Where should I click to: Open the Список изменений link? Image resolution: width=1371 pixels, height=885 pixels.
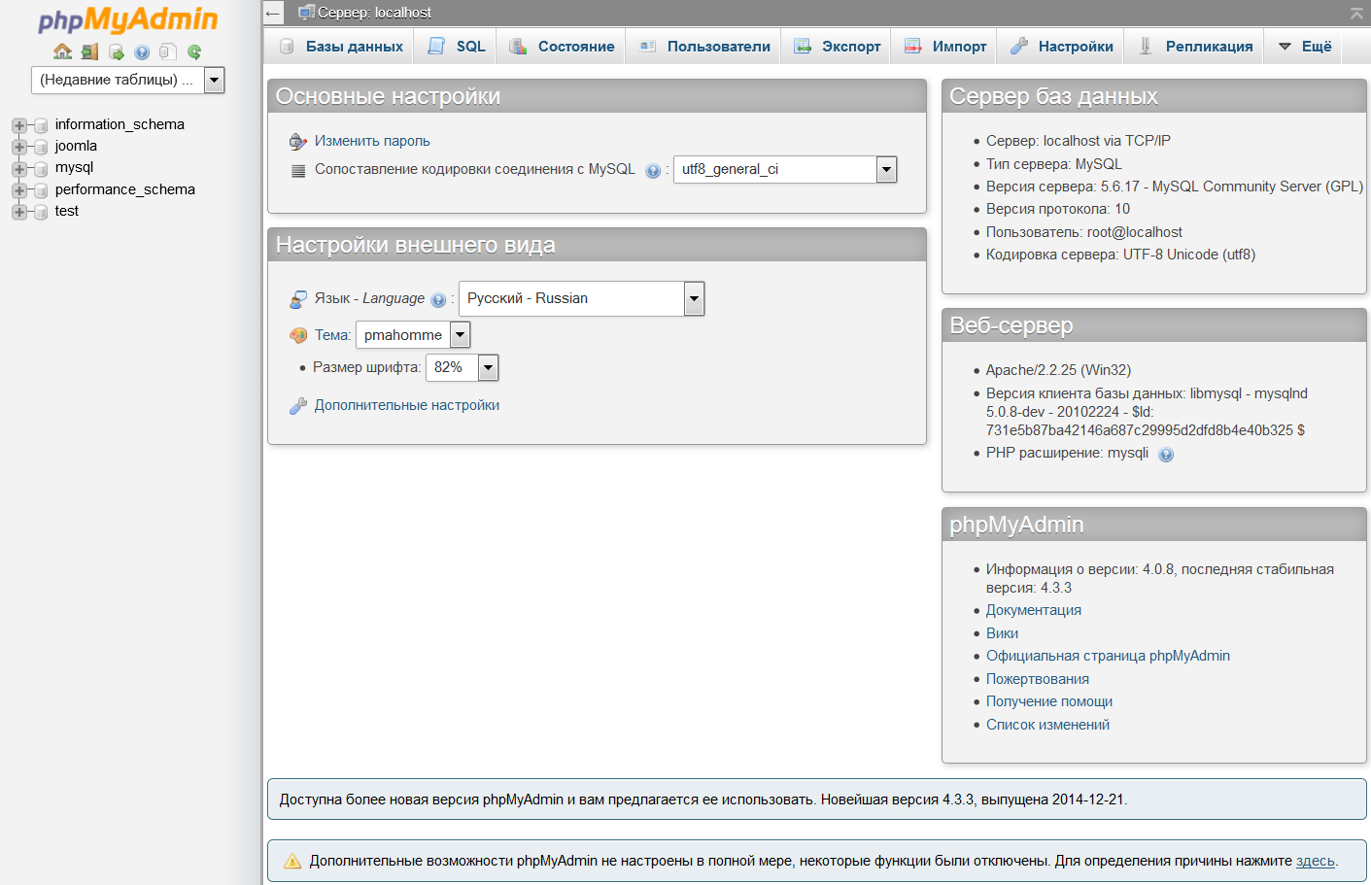pyautogui.click(x=1047, y=725)
